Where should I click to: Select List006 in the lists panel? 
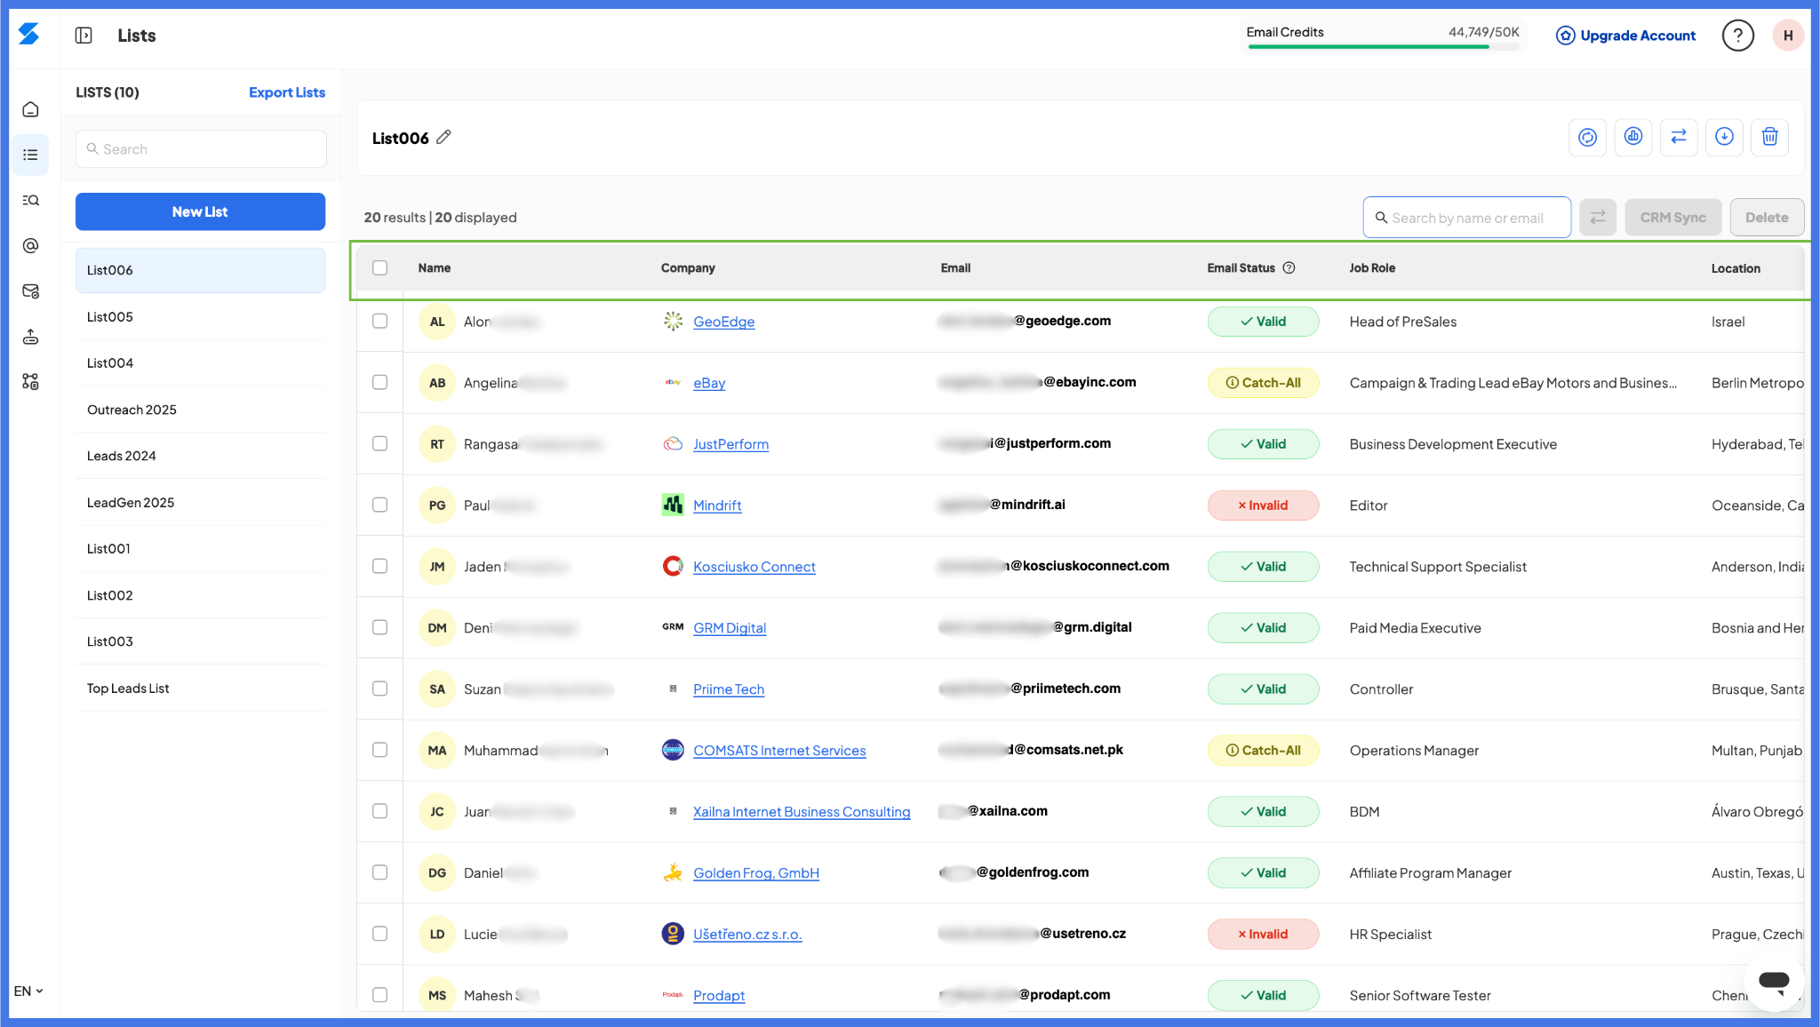[x=200, y=270]
